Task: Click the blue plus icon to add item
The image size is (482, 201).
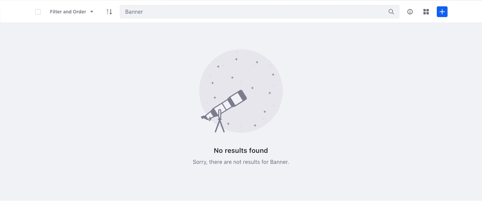Action: click(442, 12)
